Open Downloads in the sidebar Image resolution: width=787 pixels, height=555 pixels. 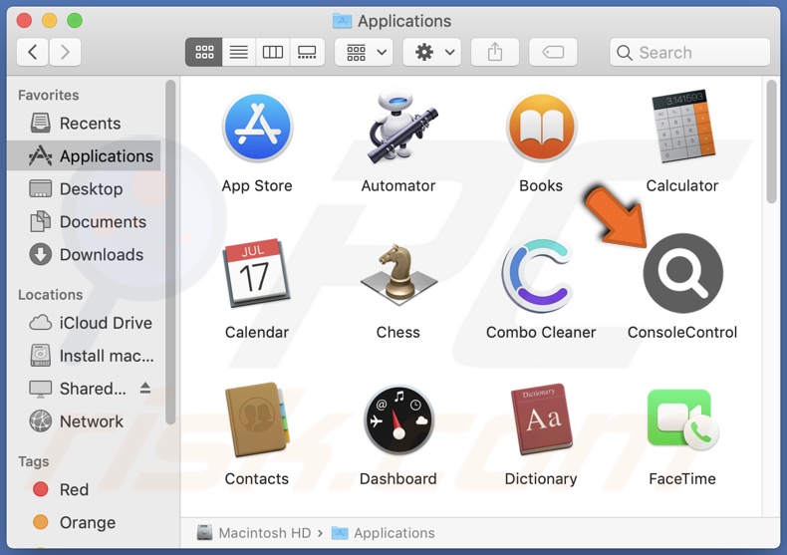pyautogui.click(x=84, y=255)
